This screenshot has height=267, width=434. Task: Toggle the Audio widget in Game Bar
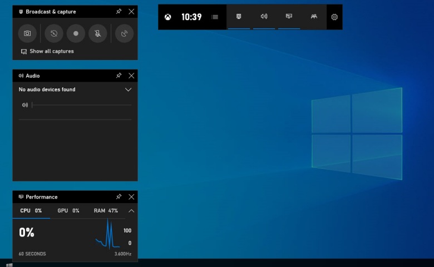(264, 17)
